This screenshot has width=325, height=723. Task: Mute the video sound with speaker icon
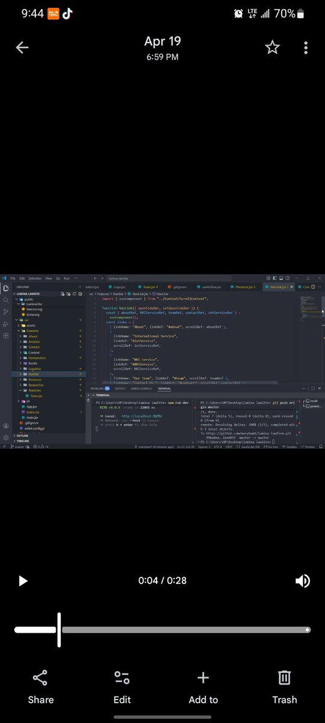(x=303, y=581)
